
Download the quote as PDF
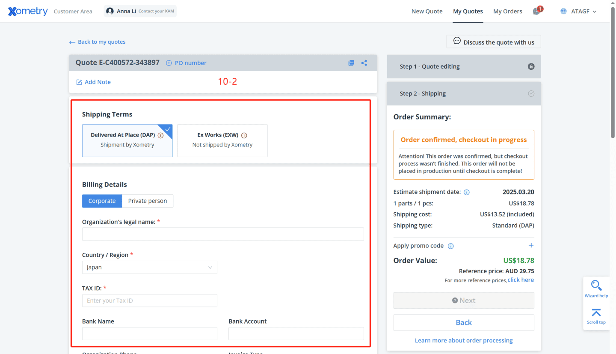point(351,62)
